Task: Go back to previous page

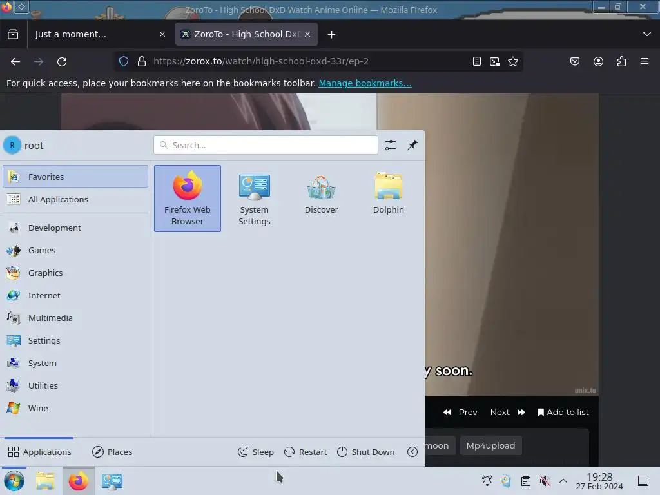Action: point(15,61)
